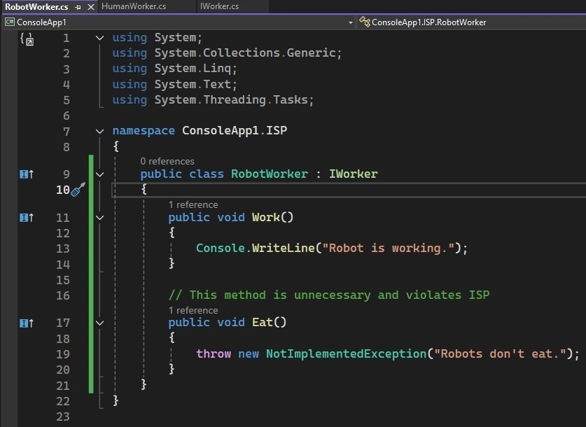Click the "Robots don't eat." string
Viewport: 586px width, 427px height.
tap(500, 353)
